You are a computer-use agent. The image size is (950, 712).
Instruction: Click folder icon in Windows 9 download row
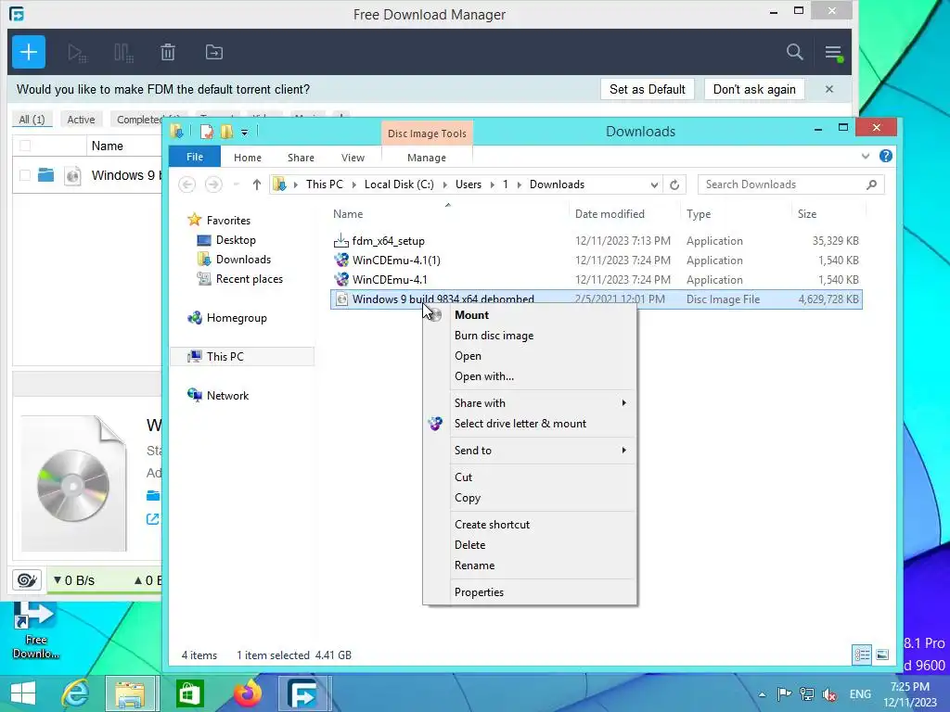(46, 175)
